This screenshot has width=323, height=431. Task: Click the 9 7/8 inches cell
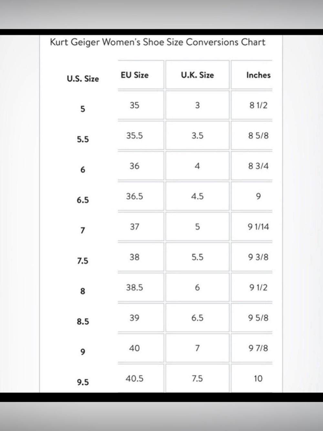[x=252, y=348]
